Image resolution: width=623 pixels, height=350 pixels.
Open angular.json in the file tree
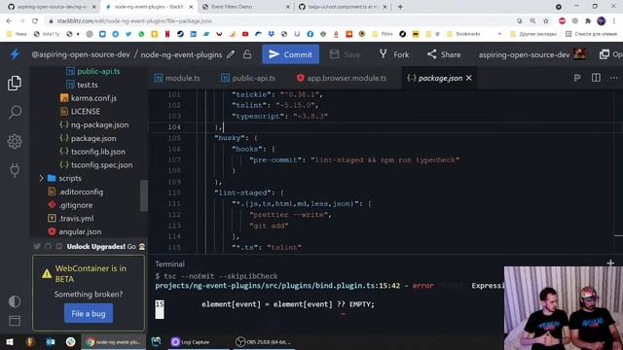coord(80,231)
